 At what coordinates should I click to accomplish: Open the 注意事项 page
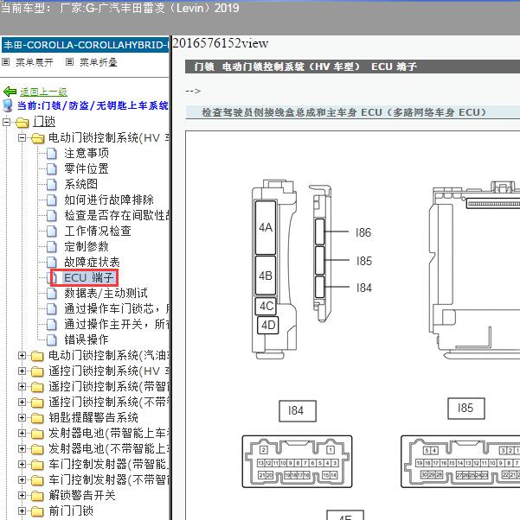pos(87,153)
